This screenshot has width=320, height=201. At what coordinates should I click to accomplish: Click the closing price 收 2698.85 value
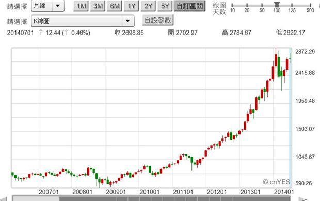coord(129,33)
